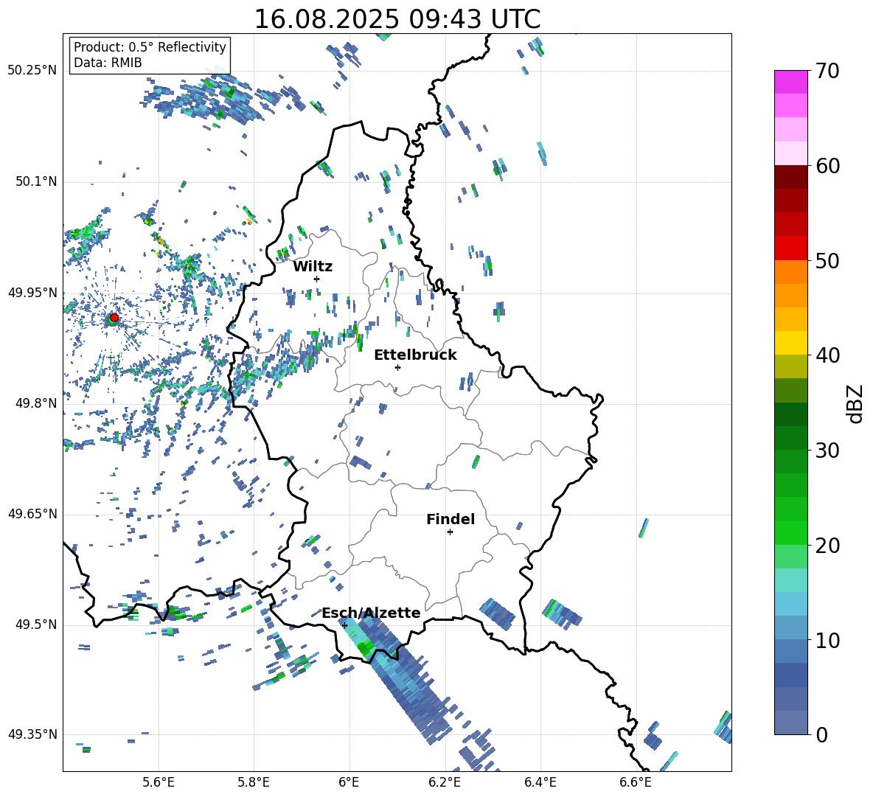This screenshot has height=797, width=873.
Task: Click the colorbar tick value 0
Action: (x=821, y=734)
